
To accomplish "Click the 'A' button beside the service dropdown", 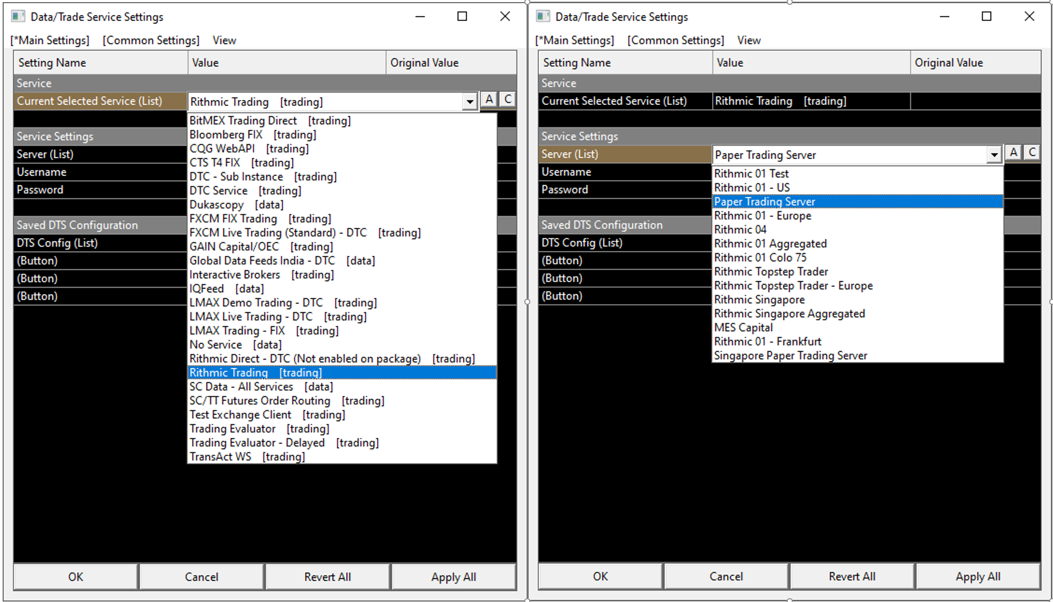I will click(x=489, y=99).
